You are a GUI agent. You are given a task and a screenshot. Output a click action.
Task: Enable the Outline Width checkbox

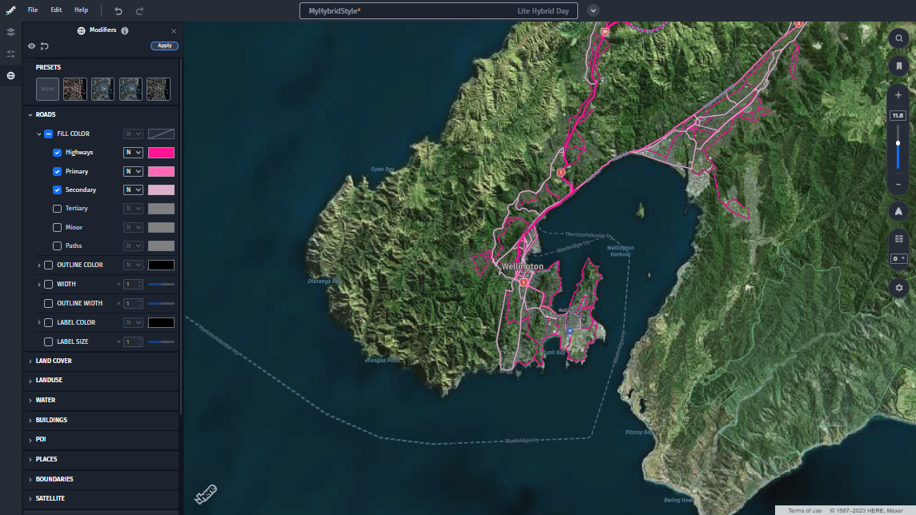49,303
